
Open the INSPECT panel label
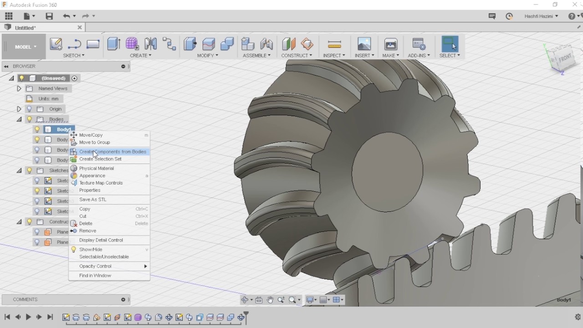[334, 56]
